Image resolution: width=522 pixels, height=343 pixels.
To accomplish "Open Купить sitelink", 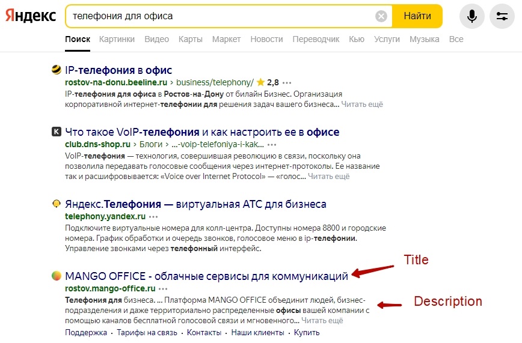I will tap(307, 333).
